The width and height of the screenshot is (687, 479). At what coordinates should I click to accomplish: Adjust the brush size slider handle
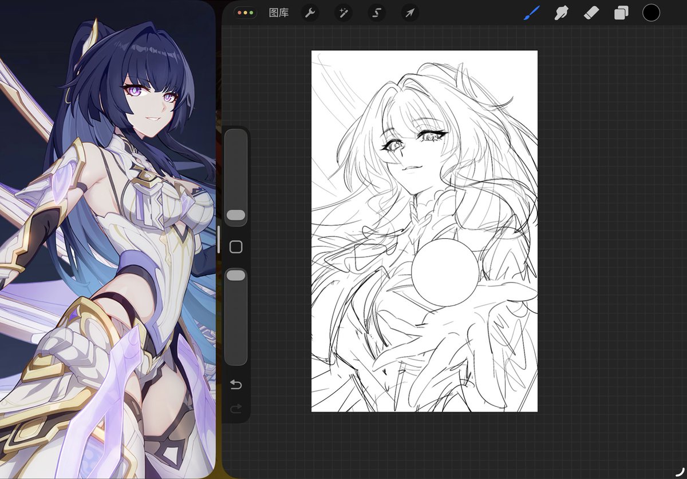pyautogui.click(x=236, y=215)
